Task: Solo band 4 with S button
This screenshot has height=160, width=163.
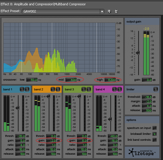Action: (x=114, y=89)
